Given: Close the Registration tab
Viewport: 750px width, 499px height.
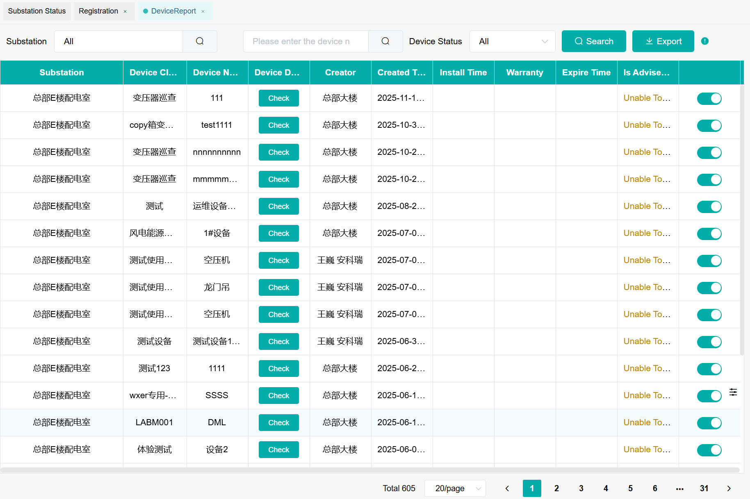Looking at the screenshot, I should (x=125, y=11).
